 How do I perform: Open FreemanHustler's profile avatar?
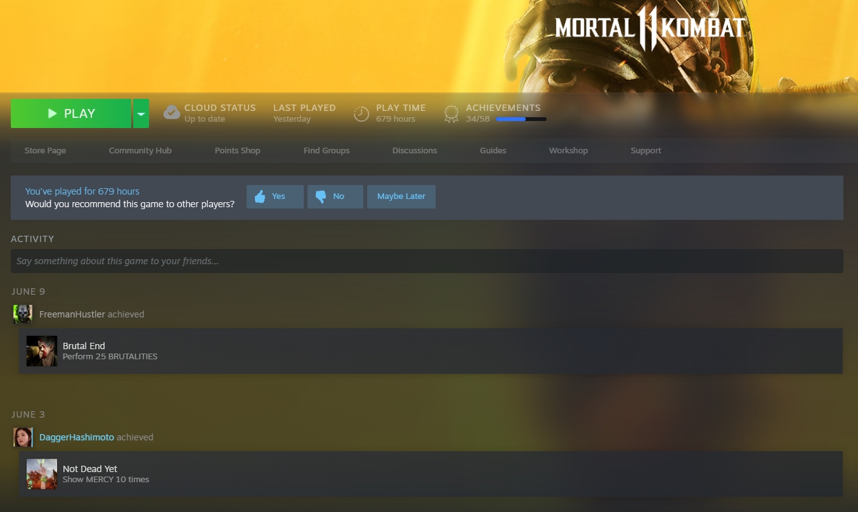23,314
